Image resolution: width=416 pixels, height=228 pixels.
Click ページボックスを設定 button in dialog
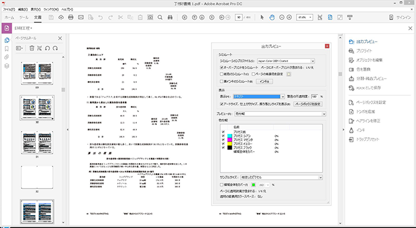point(308,104)
